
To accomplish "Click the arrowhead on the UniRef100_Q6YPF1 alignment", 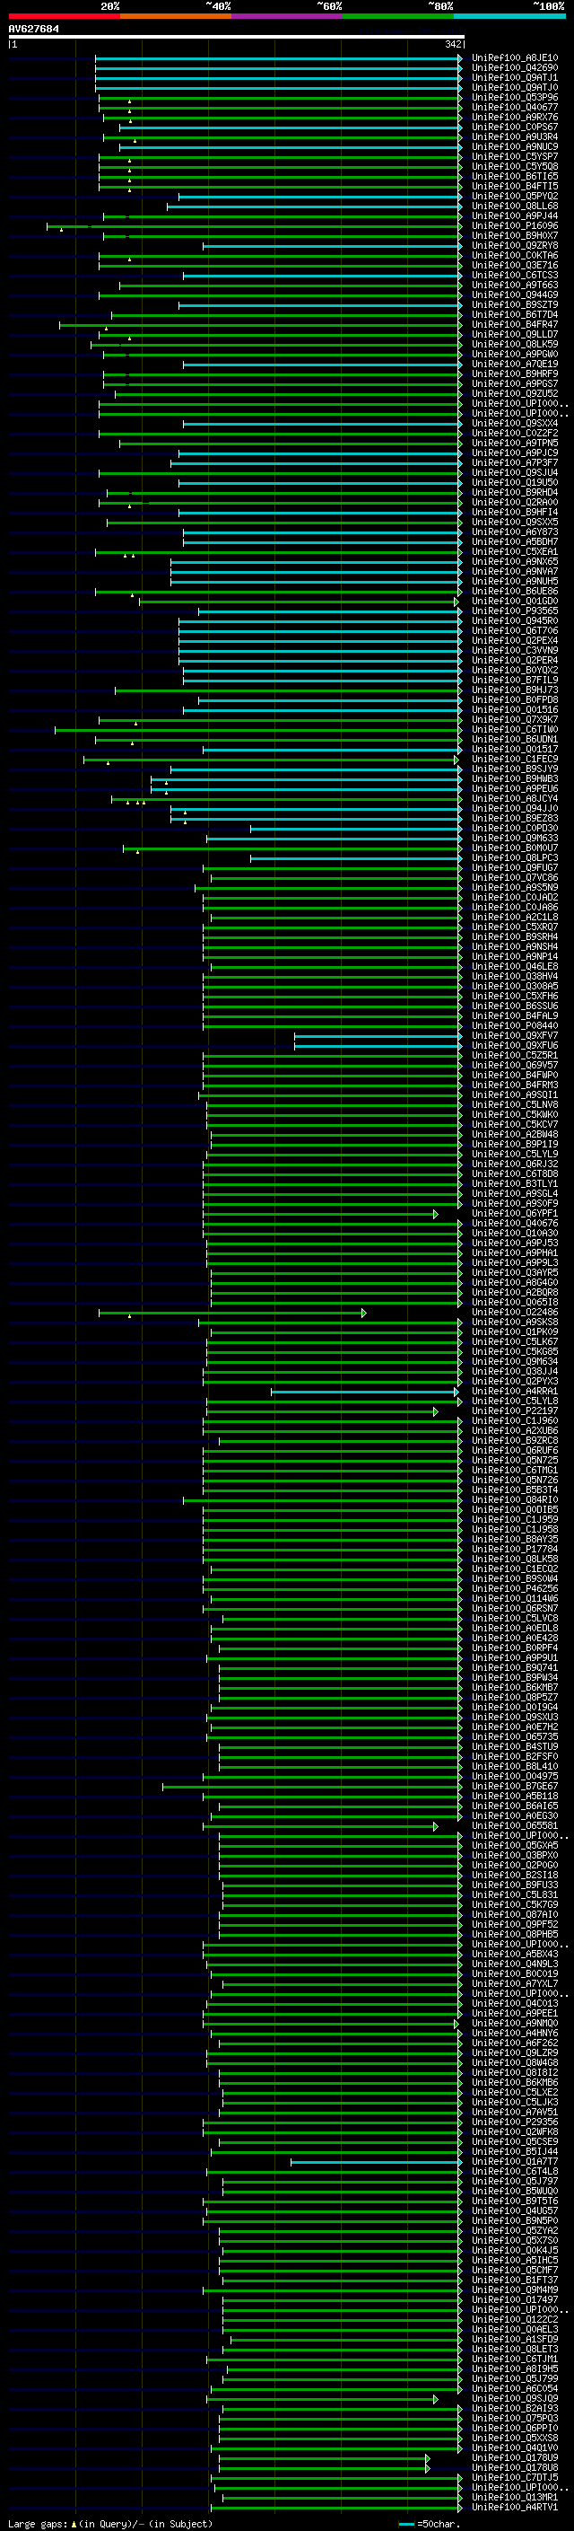I will pyautogui.click(x=436, y=1215).
